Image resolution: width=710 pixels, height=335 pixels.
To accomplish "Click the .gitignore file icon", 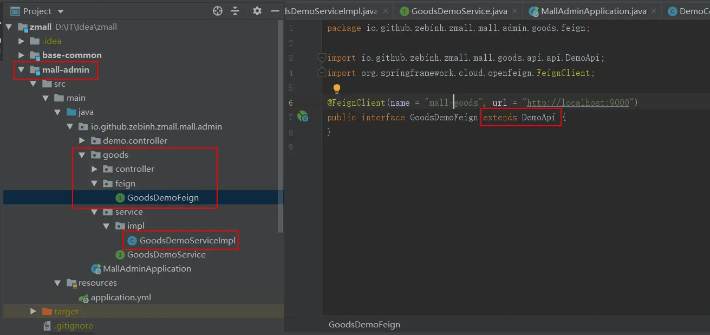I will click(48, 326).
